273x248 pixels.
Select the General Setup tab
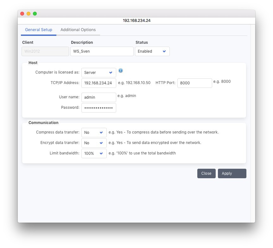pyautogui.click(x=39, y=30)
